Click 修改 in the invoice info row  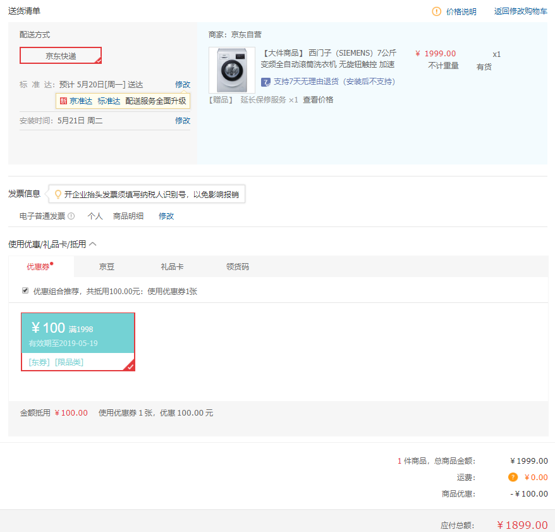click(166, 216)
